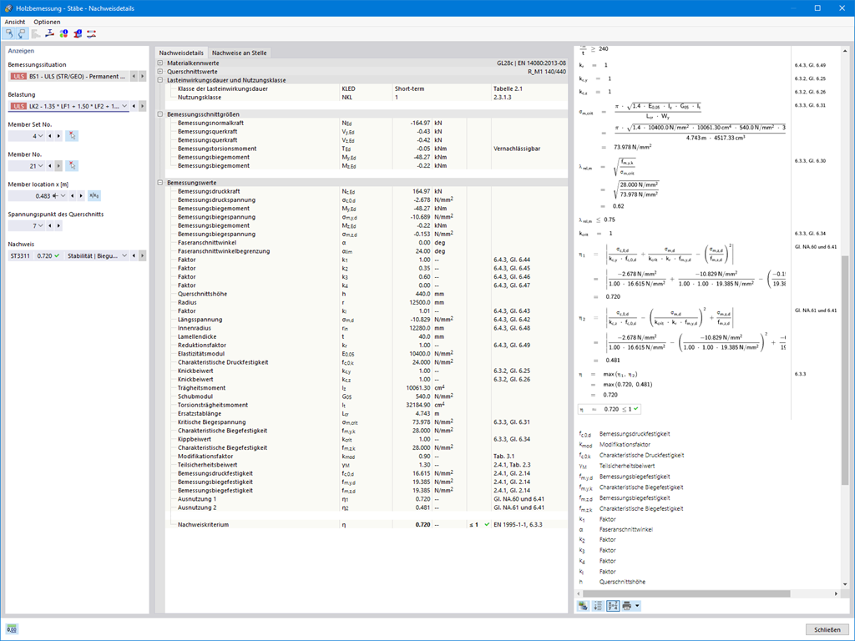Image resolution: width=855 pixels, height=641 pixels.
Task: Click the Nachweiskriterium row
Action: 366,524
